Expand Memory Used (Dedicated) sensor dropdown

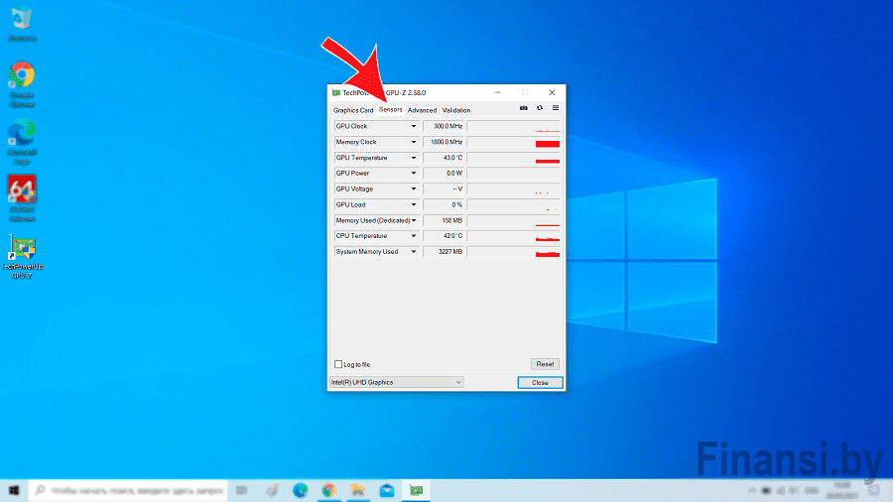[414, 220]
